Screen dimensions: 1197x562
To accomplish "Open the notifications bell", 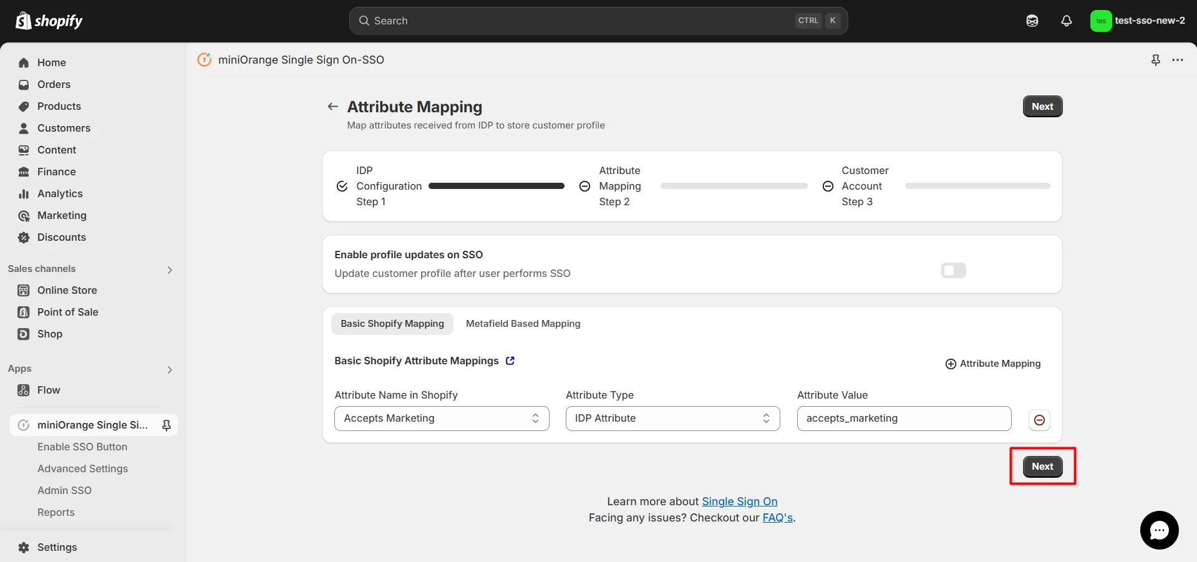I will [1067, 21].
